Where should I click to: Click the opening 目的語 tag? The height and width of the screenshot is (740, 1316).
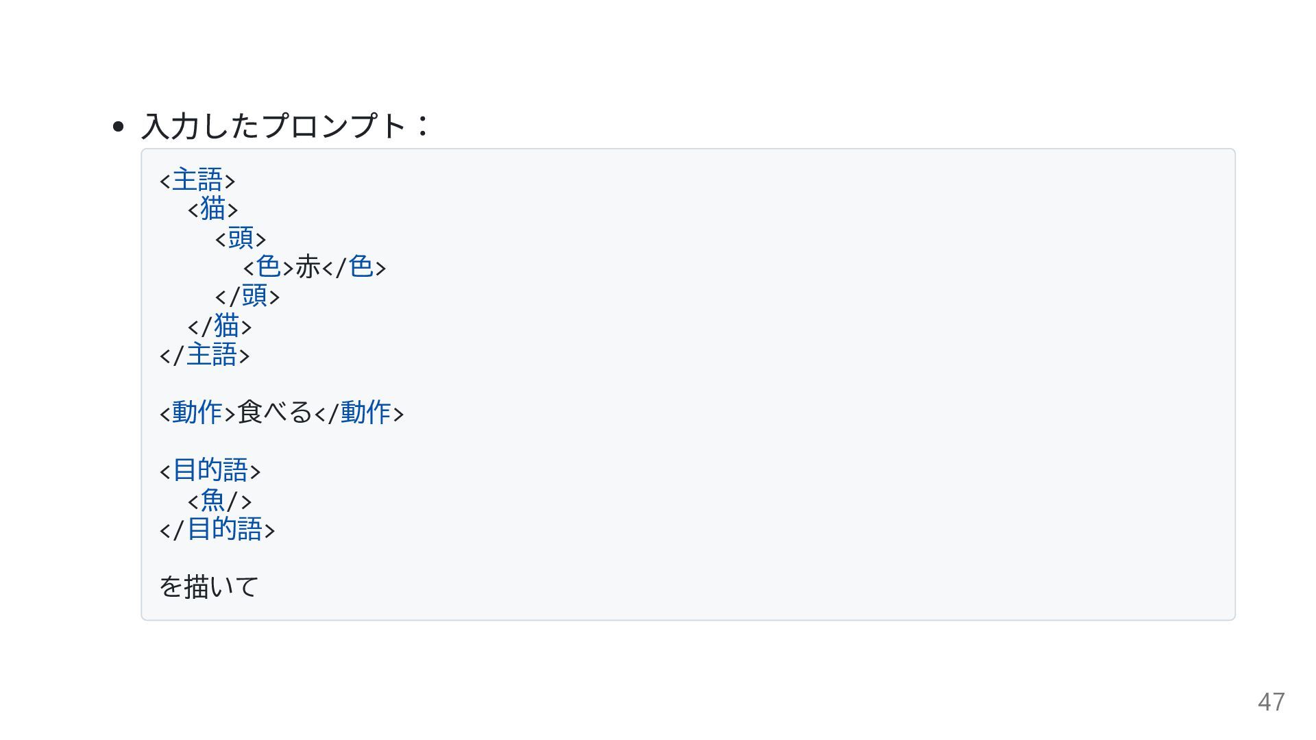pyautogui.click(x=210, y=471)
